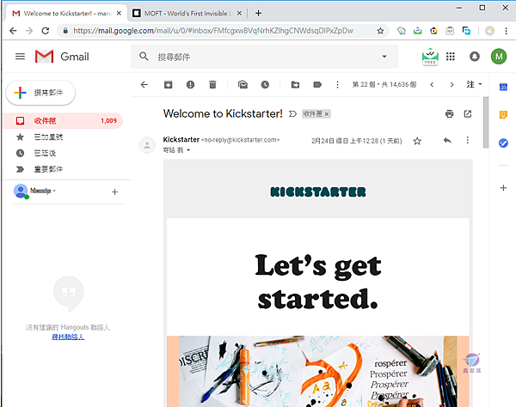Open the Gmail main menu hamburger
The height and width of the screenshot is (407, 516).
20,57
